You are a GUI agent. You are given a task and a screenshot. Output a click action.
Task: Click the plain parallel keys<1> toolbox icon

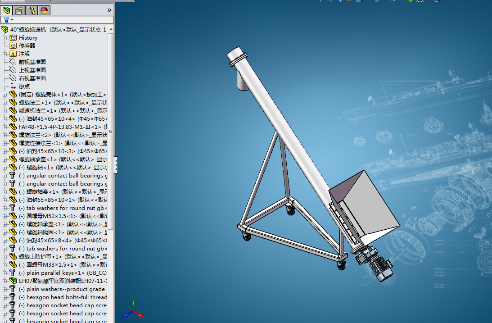tap(13, 273)
